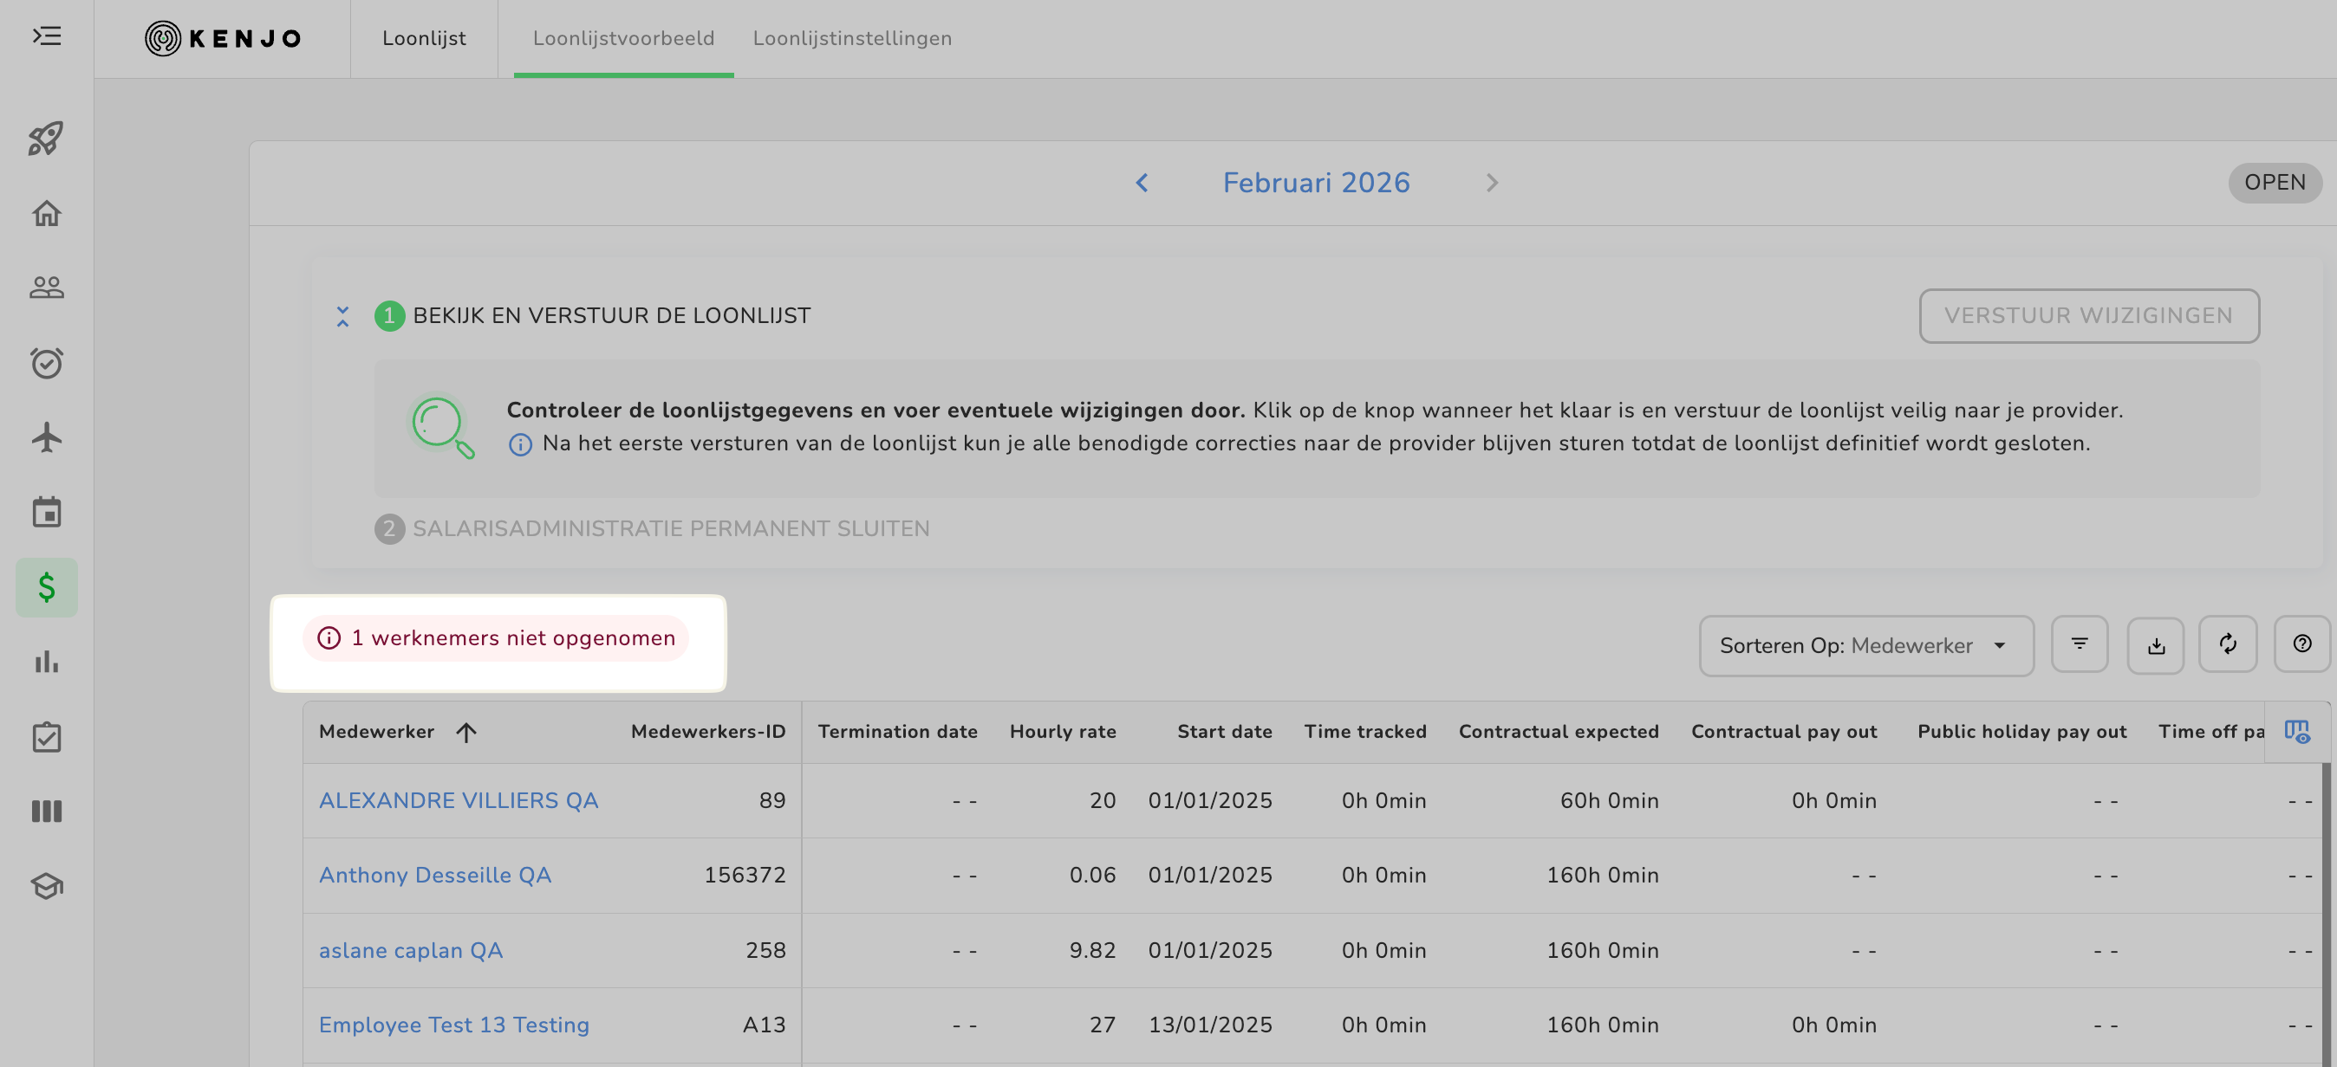Toggle Medewerker column sort arrow

466,733
